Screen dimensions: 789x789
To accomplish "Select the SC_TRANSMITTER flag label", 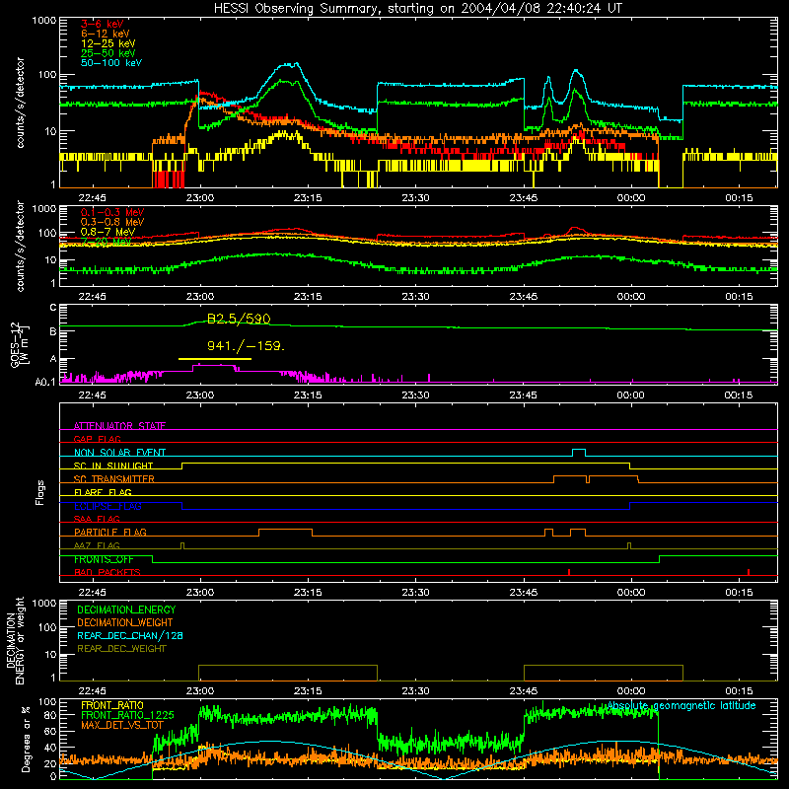I will 114,479.
